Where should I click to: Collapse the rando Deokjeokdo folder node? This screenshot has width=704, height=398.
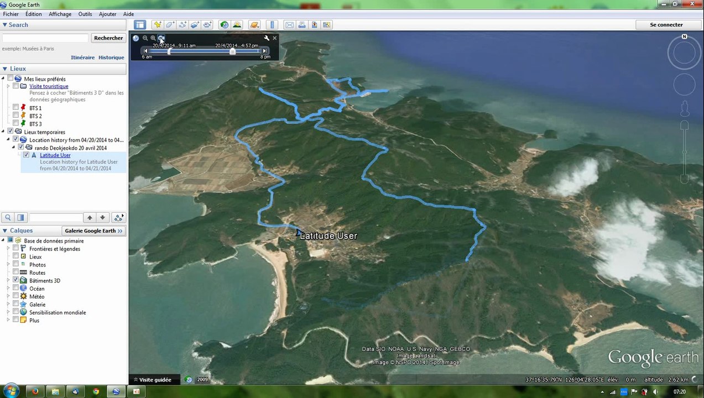[14, 148]
